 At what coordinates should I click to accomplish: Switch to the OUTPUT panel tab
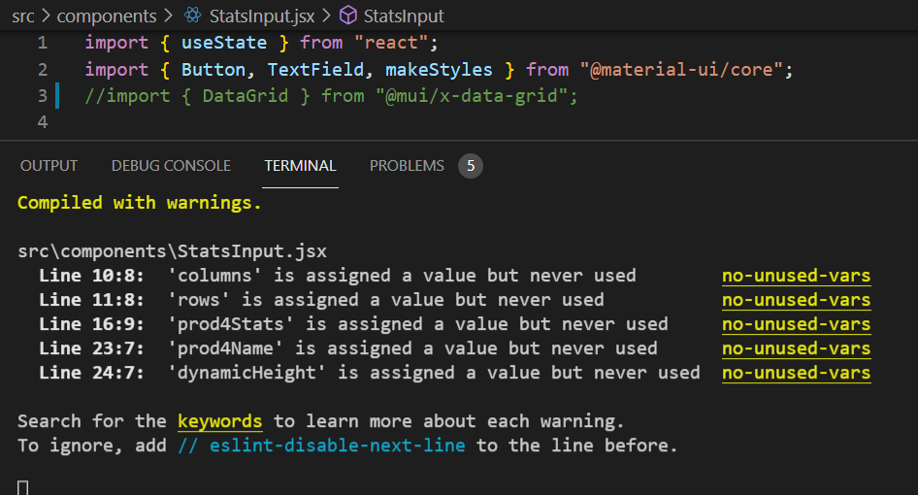[49, 166]
